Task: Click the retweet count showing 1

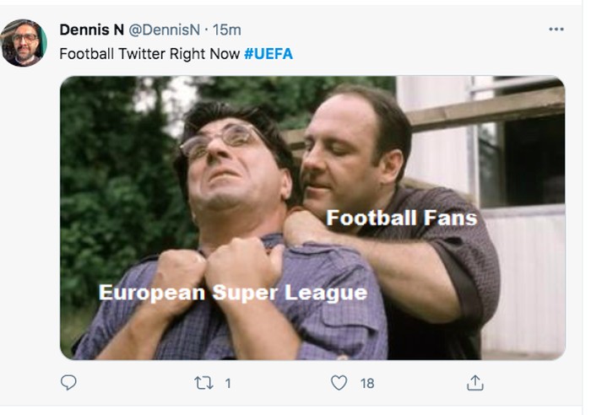Action: pos(227,384)
